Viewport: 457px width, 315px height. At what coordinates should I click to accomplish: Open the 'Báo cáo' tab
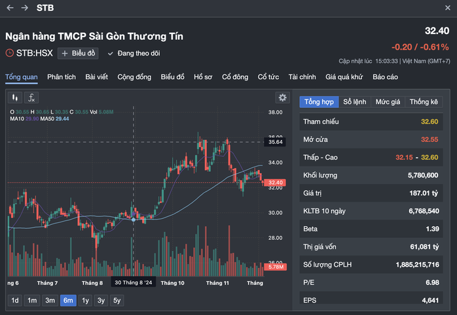[x=385, y=77]
